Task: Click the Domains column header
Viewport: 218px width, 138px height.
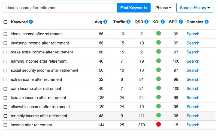Action: click(x=195, y=22)
